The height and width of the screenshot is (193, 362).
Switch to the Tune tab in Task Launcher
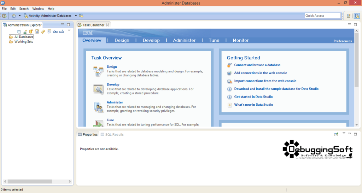pyautogui.click(x=214, y=40)
